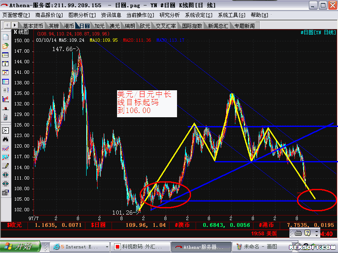Image resolution: width=338 pixels, height=253 pixels.
Task: Click the $欧元 ticker label
Action: pyautogui.click(x=14, y=225)
